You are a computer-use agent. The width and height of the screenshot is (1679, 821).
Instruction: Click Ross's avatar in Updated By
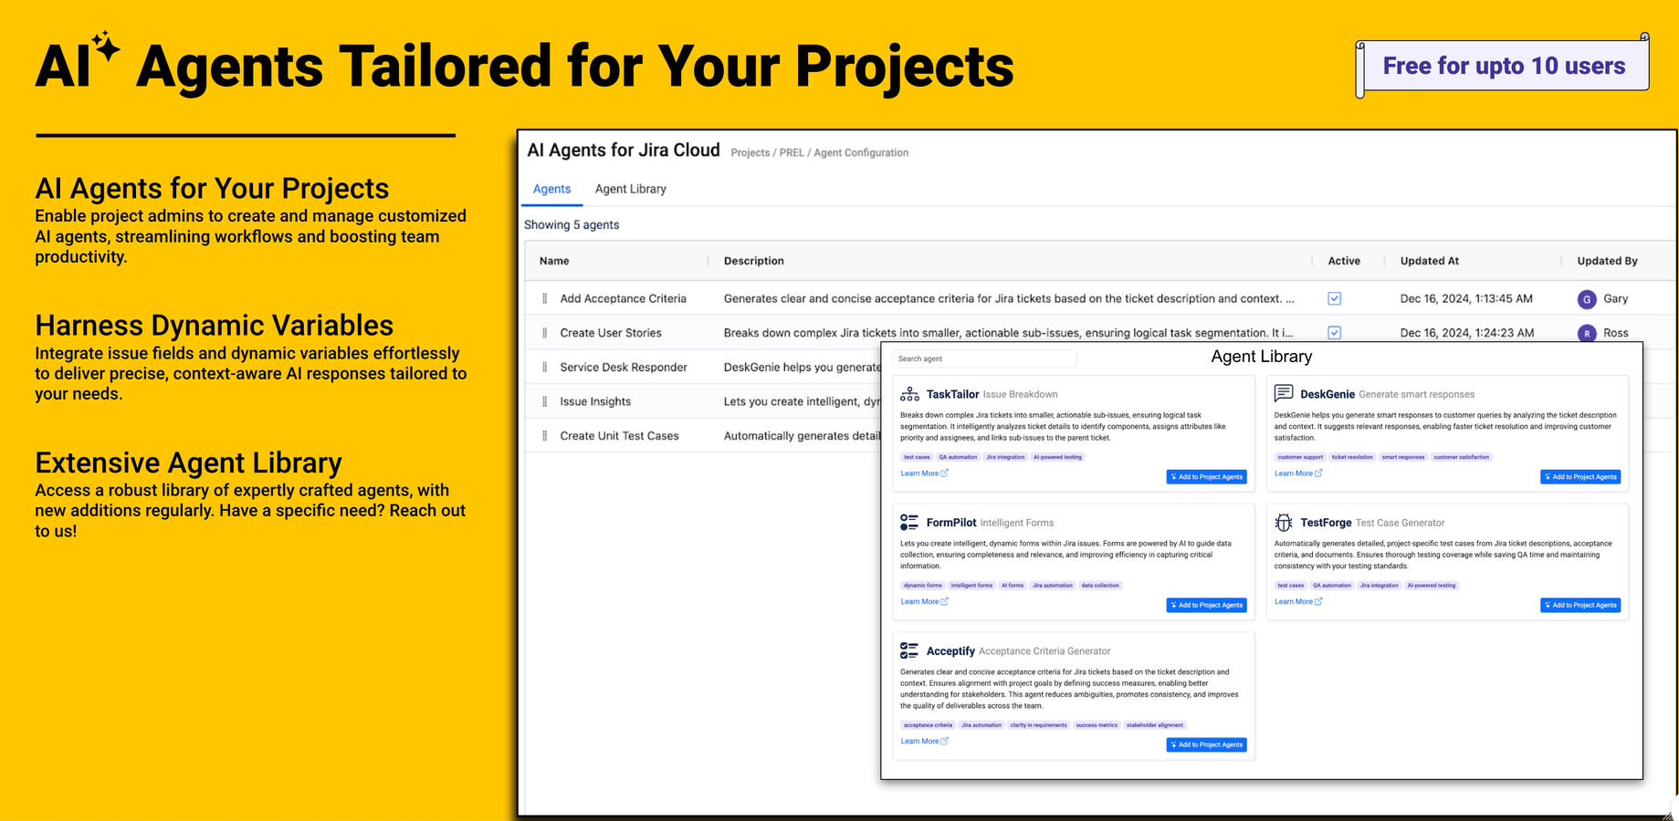tap(1587, 333)
